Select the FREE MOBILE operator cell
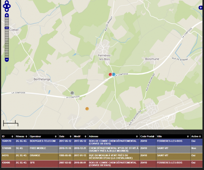 click(43, 149)
